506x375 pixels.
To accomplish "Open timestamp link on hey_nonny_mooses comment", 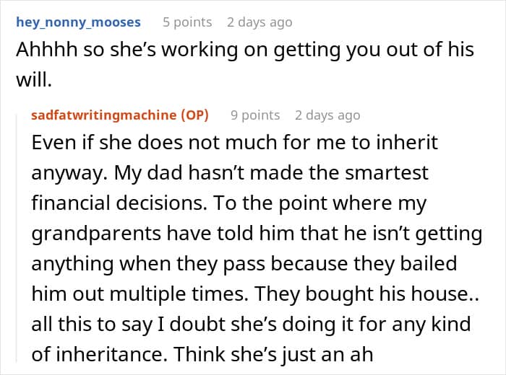I will pos(260,22).
